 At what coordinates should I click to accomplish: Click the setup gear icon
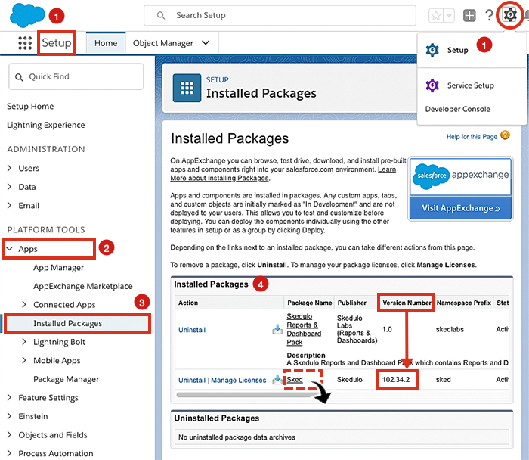point(510,15)
